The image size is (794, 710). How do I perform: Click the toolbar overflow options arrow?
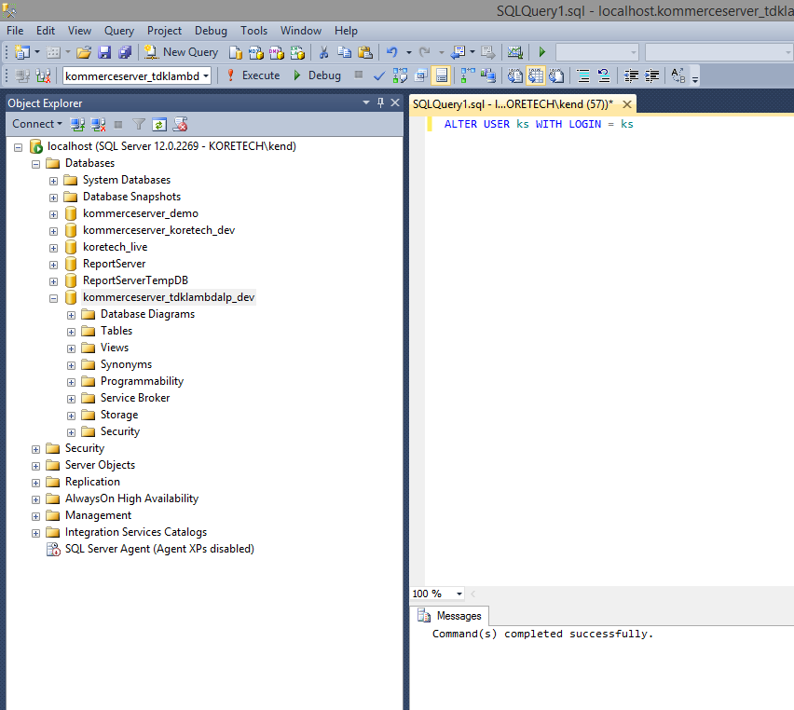click(x=695, y=78)
